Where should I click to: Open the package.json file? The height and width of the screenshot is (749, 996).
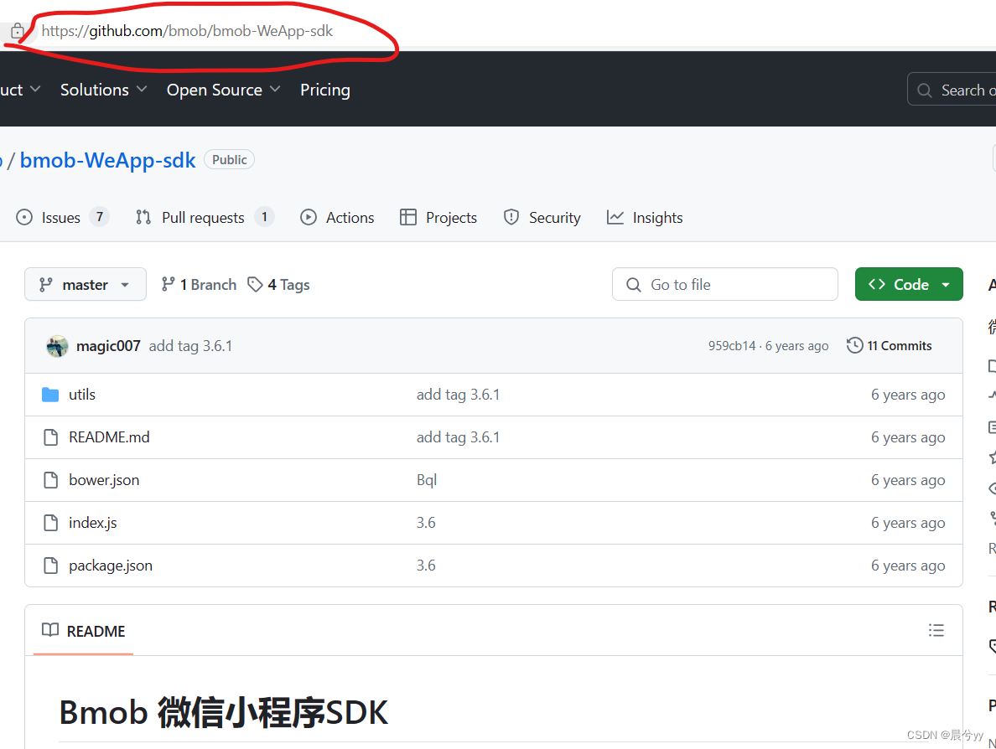point(111,566)
